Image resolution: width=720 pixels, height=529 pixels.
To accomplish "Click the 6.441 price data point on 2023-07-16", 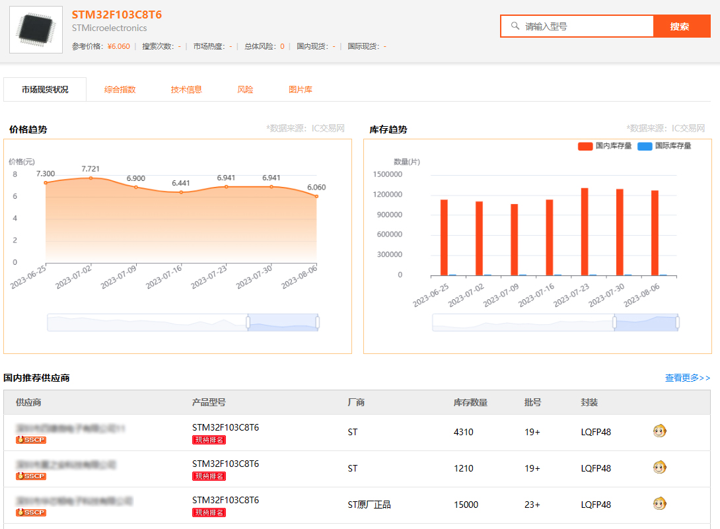I will coord(181,192).
